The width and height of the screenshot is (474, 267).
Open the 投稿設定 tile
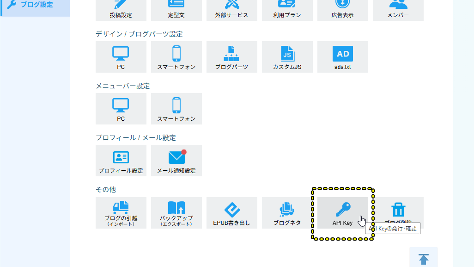[x=121, y=10]
